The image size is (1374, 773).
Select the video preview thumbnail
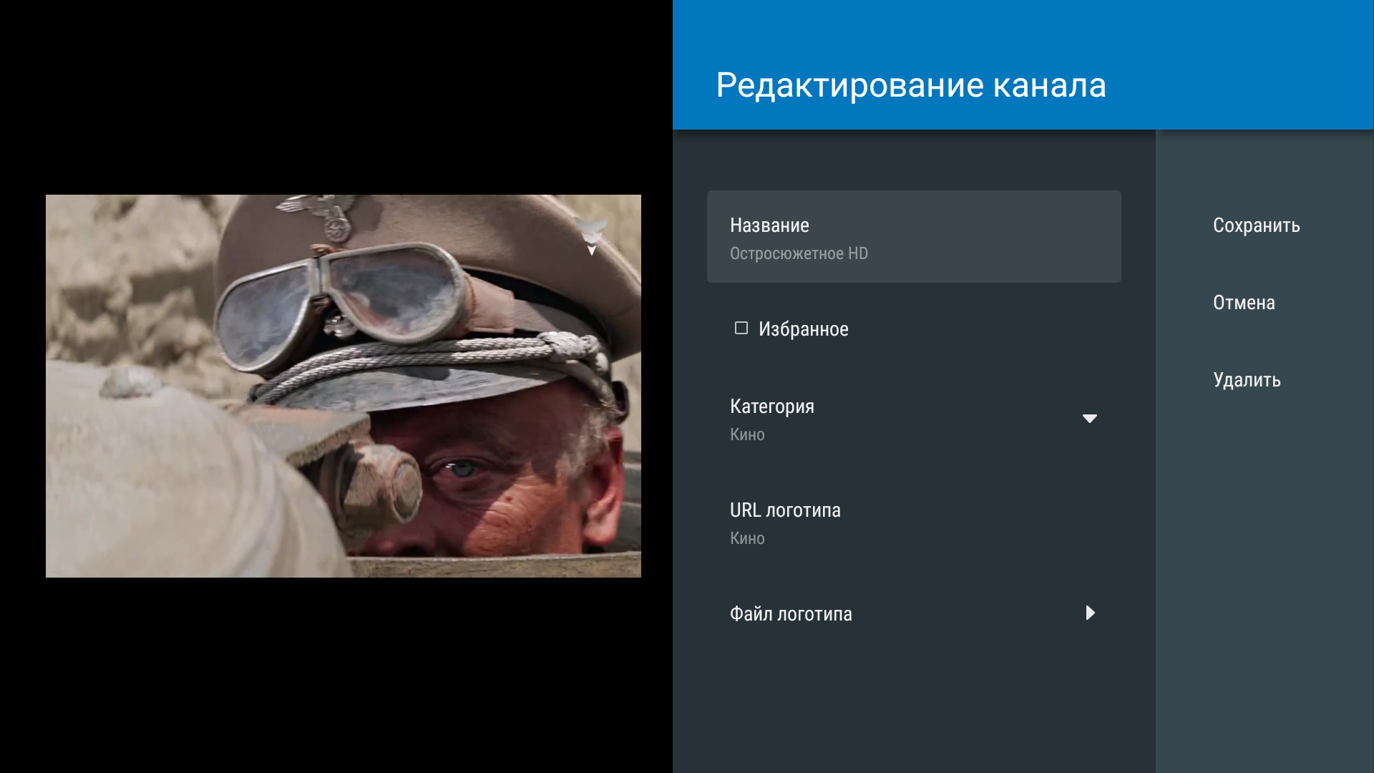pyautogui.click(x=343, y=386)
